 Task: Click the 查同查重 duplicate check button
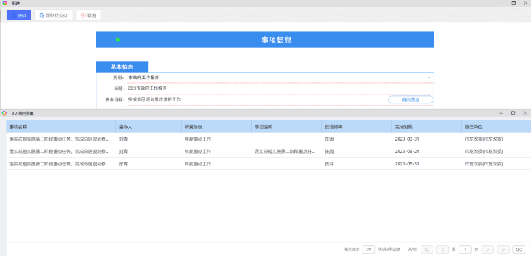pos(410,99)
